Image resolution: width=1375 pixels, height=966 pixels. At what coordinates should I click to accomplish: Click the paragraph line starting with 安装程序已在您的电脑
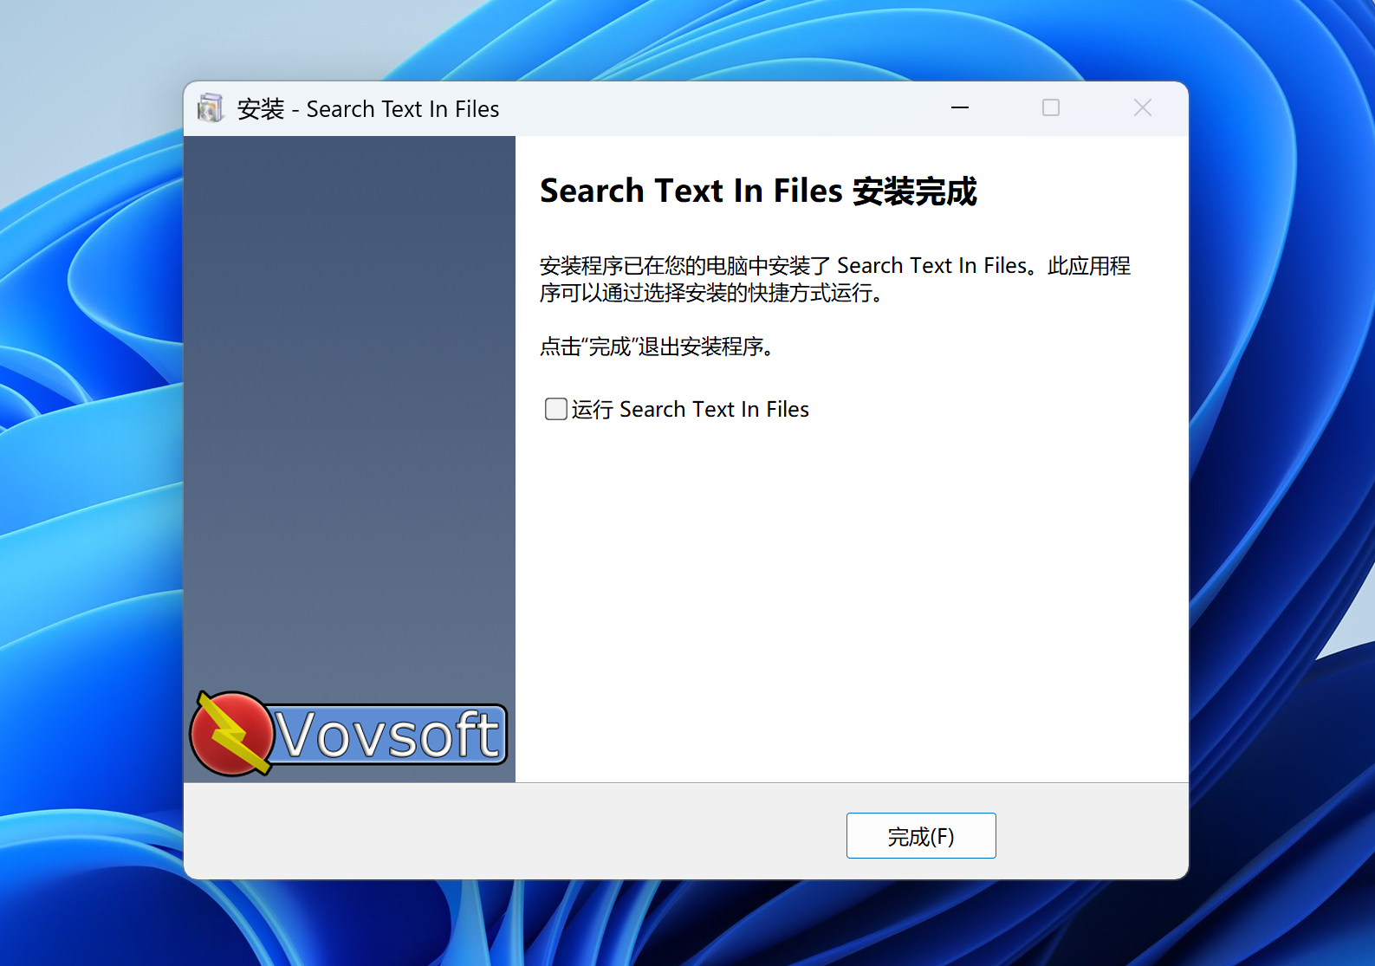point(834,266)
